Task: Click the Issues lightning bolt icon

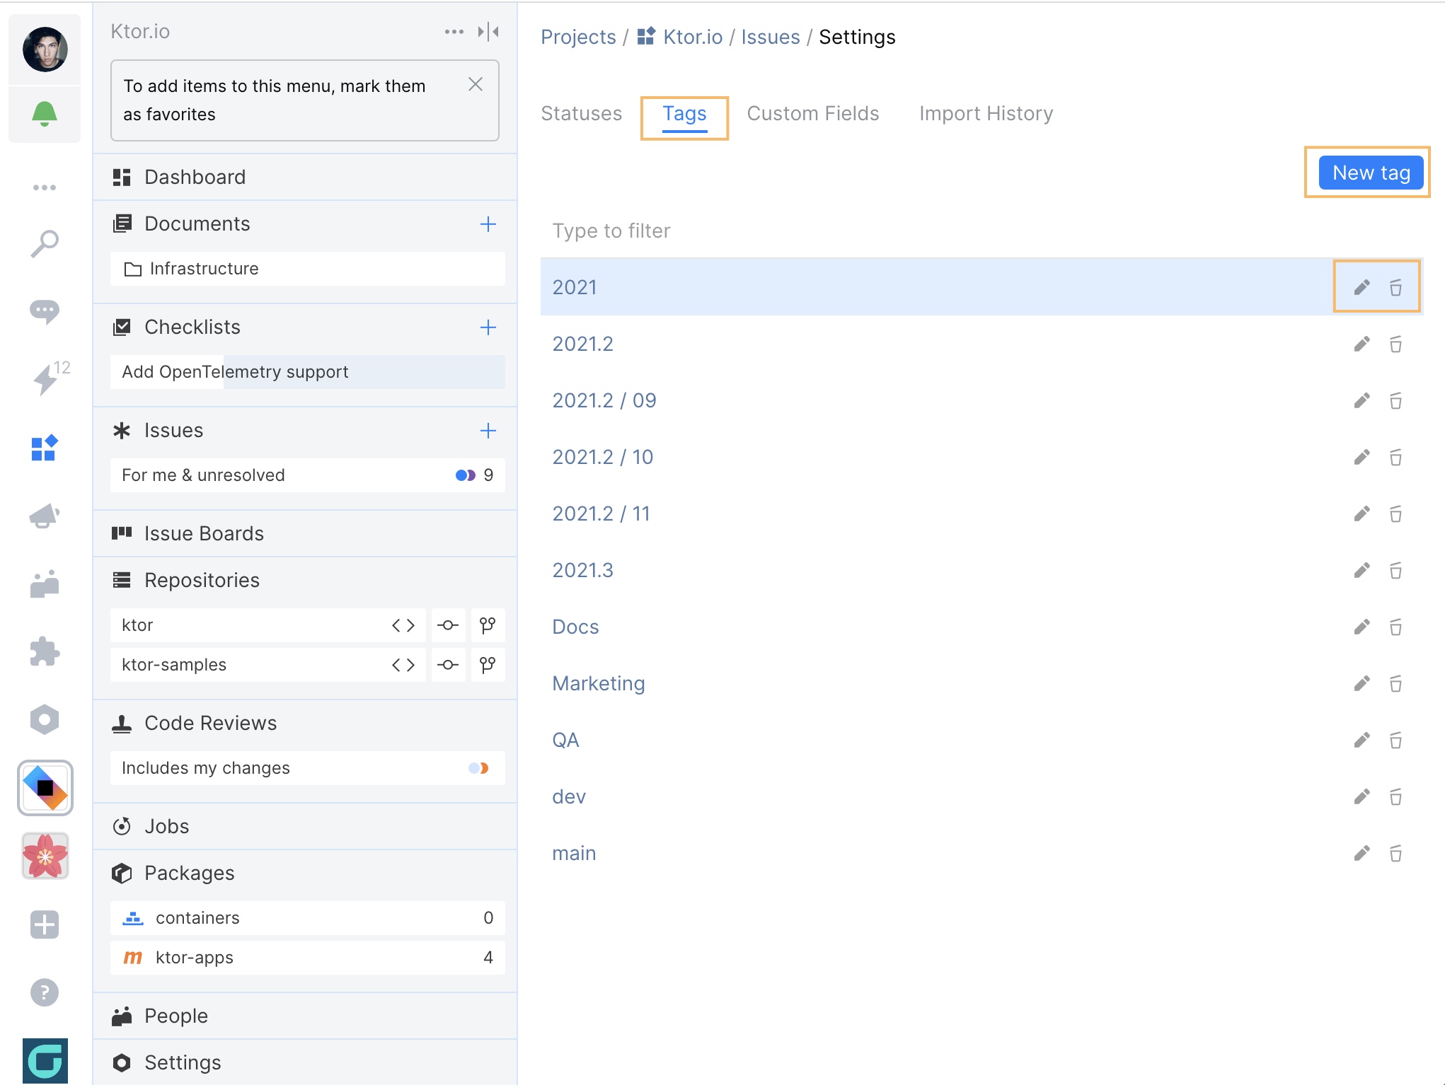Action: pos(45,376)
